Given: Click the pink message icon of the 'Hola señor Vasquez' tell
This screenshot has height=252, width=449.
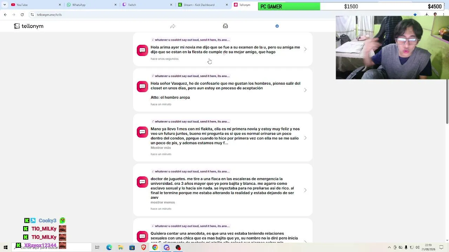Looking at the screenshot, I should pos(142,86).
